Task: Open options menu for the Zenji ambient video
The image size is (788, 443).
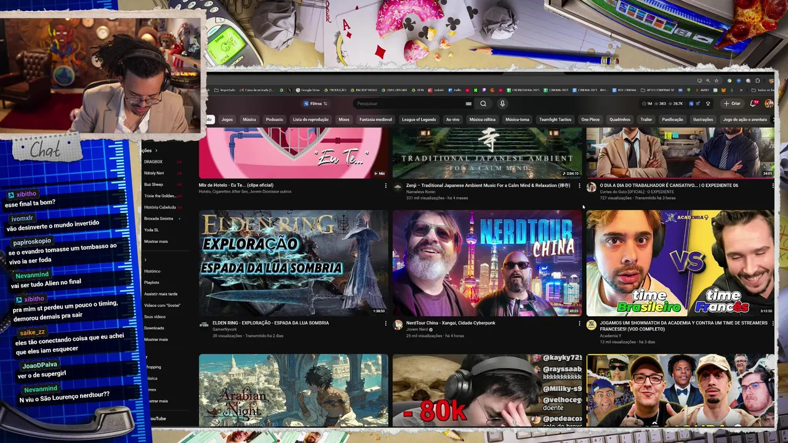Action: [579, 185]
